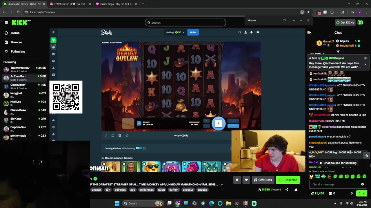Click the address bar URL kick.com/ac7ionman

42,12
